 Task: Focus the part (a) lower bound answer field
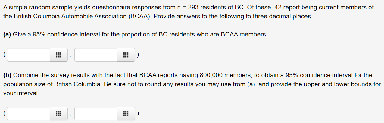29,55
